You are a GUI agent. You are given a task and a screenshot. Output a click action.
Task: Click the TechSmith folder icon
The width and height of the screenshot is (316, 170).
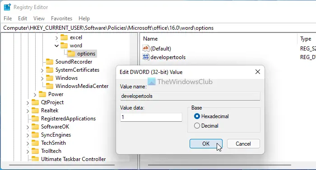(x=35, y=143)
